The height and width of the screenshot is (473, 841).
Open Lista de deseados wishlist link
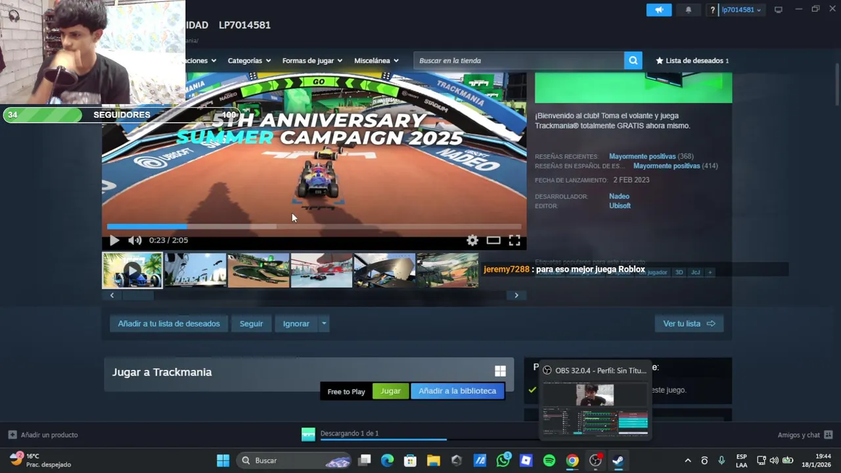(x=693, y=60)
